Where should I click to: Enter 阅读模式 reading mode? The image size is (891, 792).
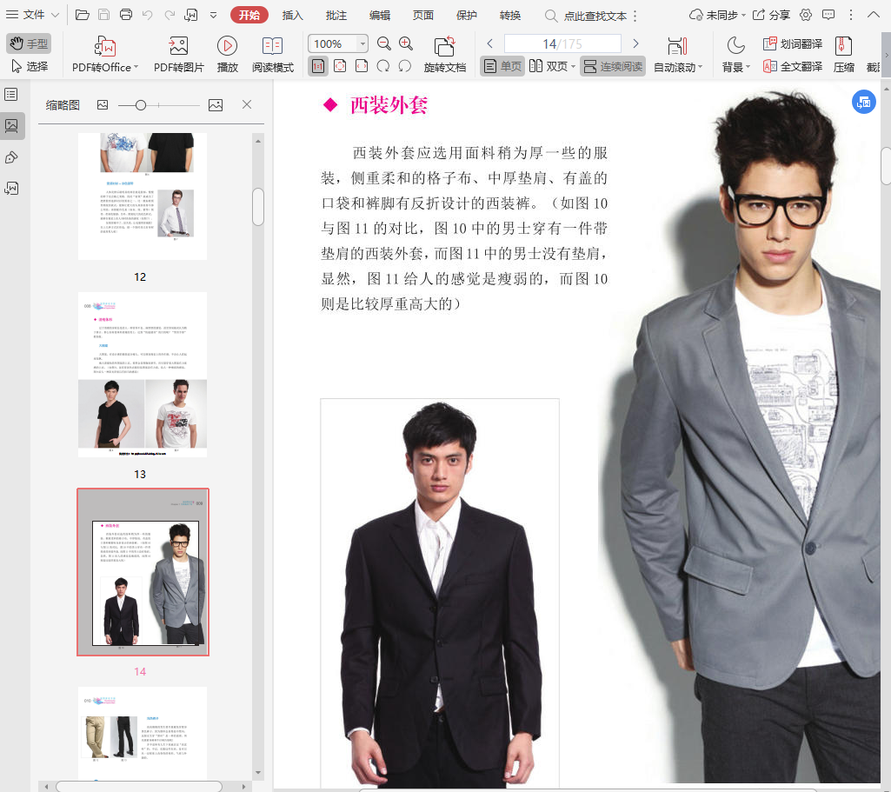tap(273, 55)
